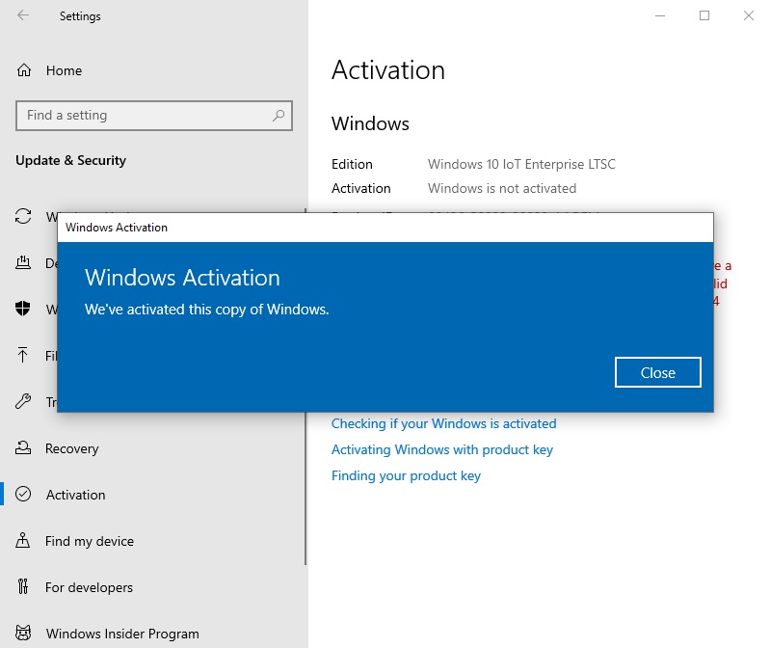Screen dimensions: 770x648
Task: Click the 'Finding your product key' link
Action: tap(406, 475)
